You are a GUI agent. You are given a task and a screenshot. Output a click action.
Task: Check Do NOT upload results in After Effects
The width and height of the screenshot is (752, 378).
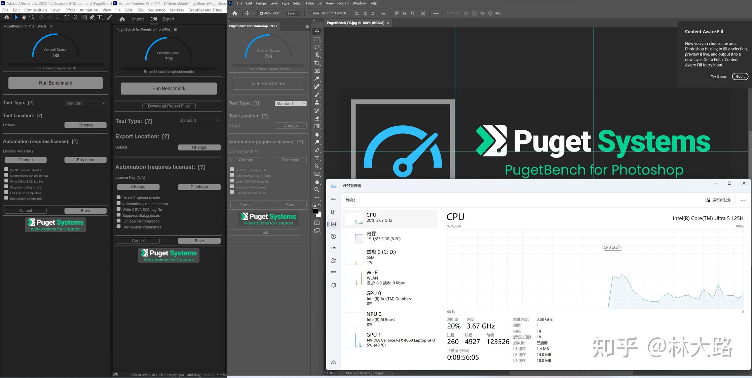point(6,169)
